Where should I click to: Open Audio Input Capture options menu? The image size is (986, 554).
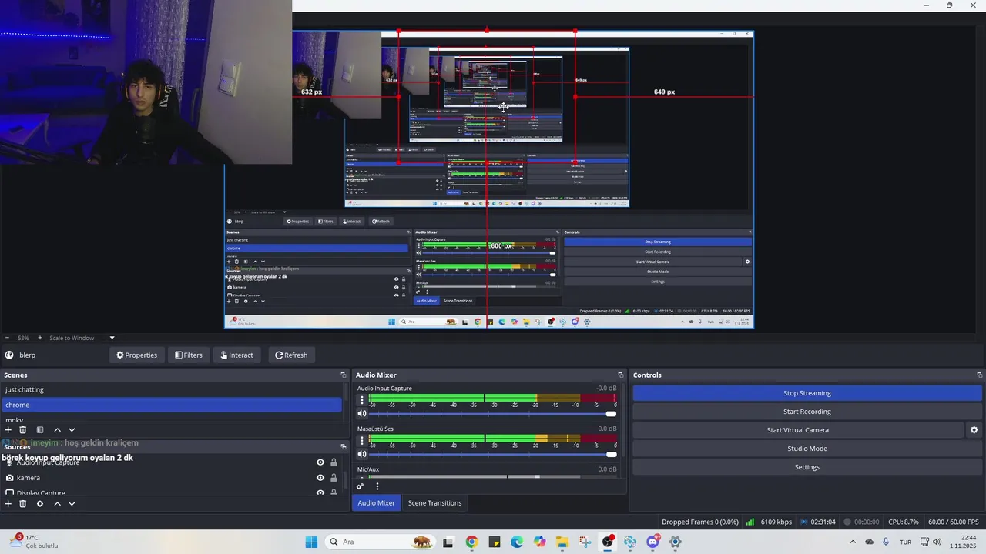tap(362, 399)
